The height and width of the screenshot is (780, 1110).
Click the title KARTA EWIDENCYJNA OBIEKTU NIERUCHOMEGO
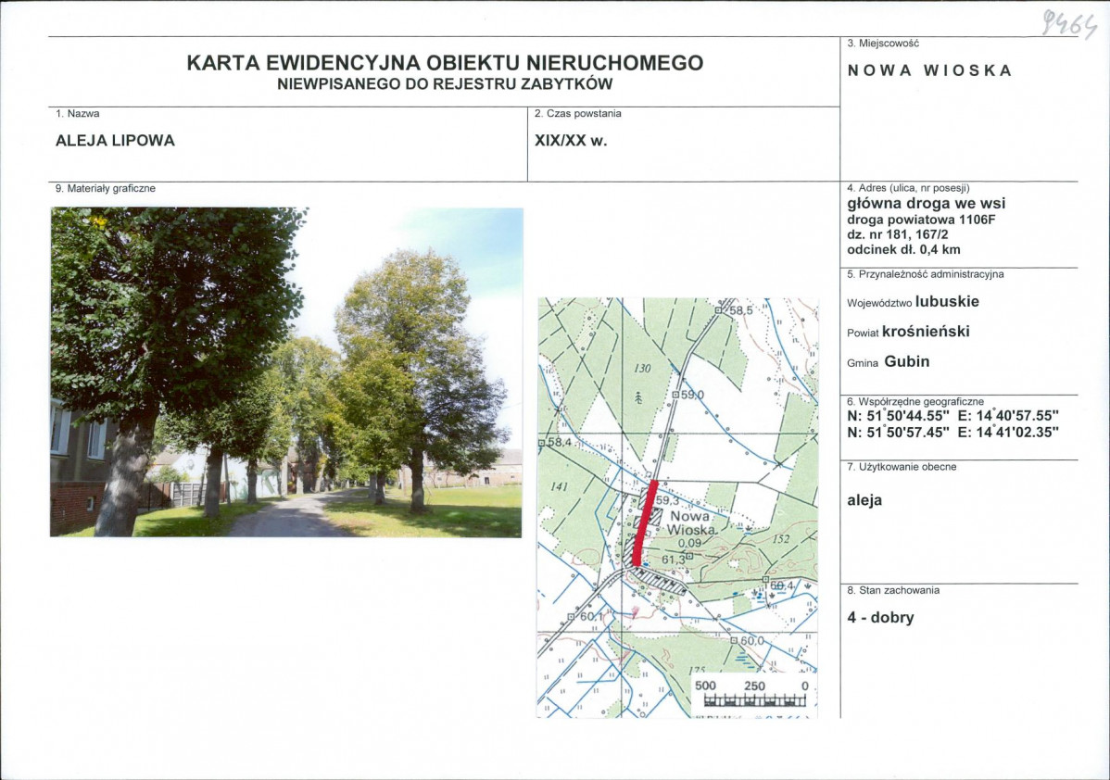point(446,62)
